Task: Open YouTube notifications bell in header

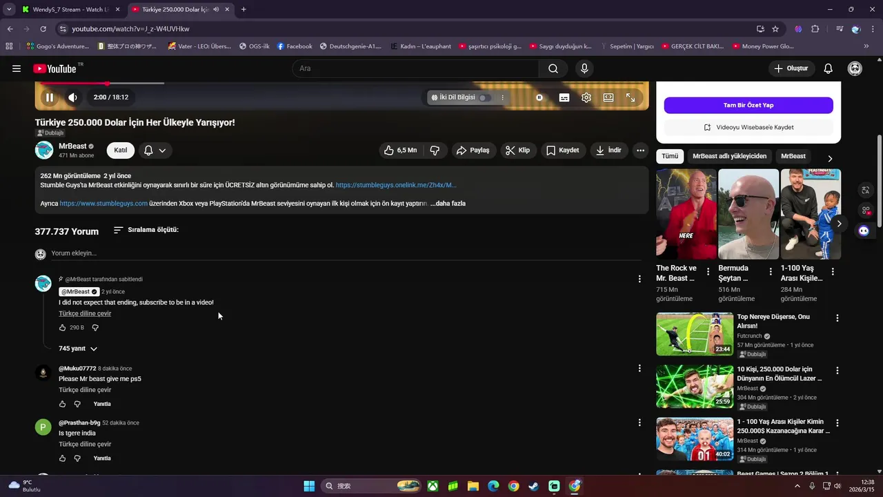Action: coord(829,68)
